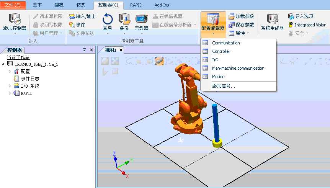The height and width of the screenshot is (188, 330).
Task: Select 添加信号... menu entry
Action: [x=238, y=86]
